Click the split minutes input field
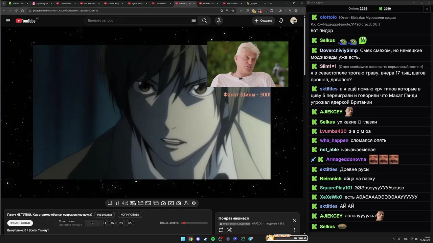The width and height of the screenshot is (433, 243). pos(92,223)
